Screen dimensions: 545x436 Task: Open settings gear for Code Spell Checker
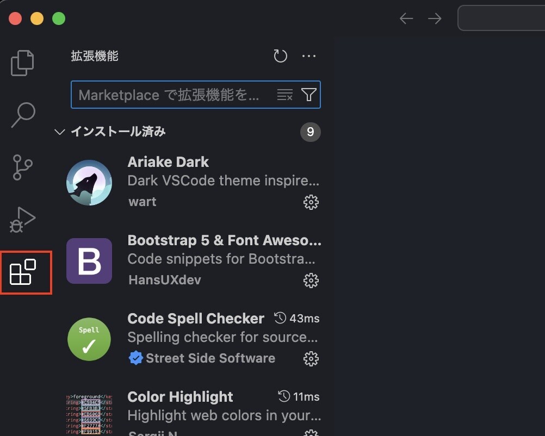coord(311,358)
